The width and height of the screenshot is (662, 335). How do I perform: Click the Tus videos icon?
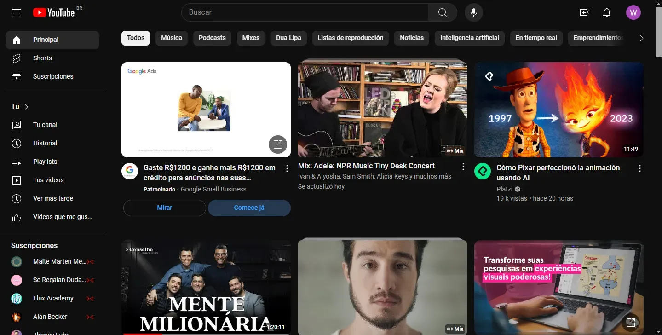[x=17, y=180]
